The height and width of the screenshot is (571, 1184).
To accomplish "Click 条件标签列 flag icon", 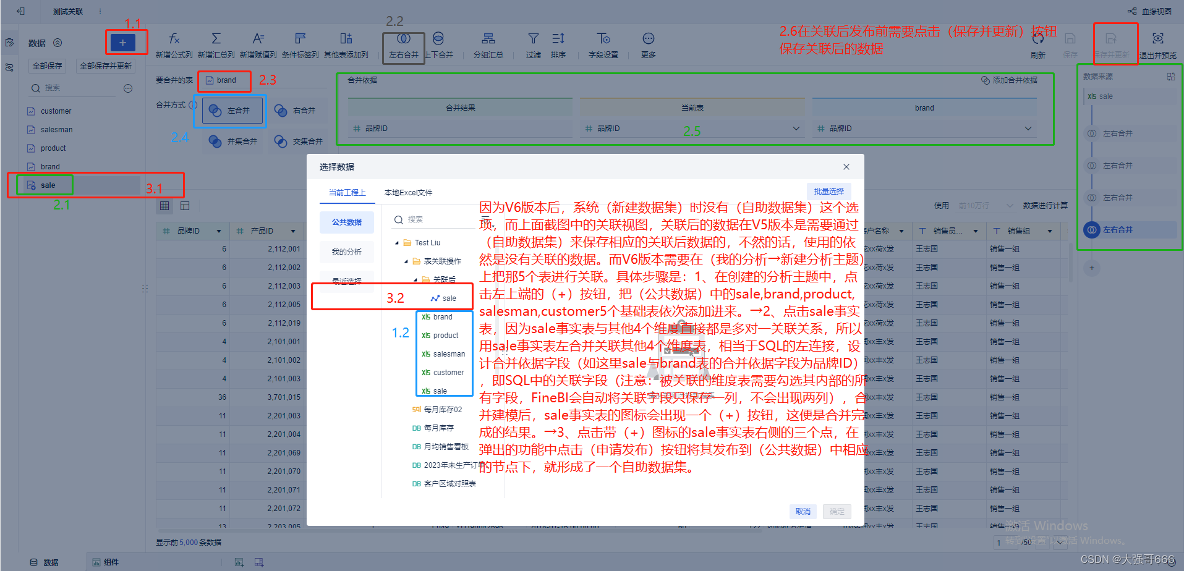I will click(x=300, y=39).
